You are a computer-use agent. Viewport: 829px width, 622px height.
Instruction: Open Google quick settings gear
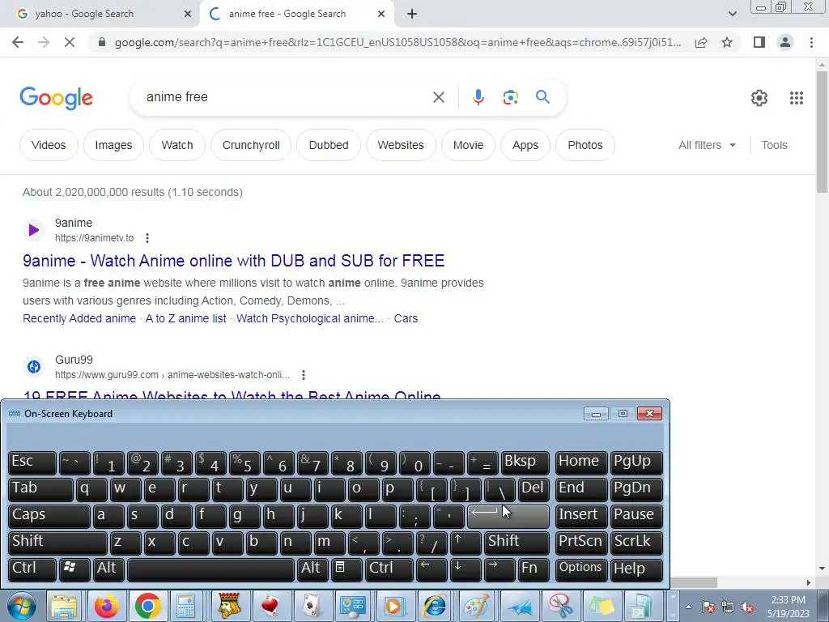[759, 98]
